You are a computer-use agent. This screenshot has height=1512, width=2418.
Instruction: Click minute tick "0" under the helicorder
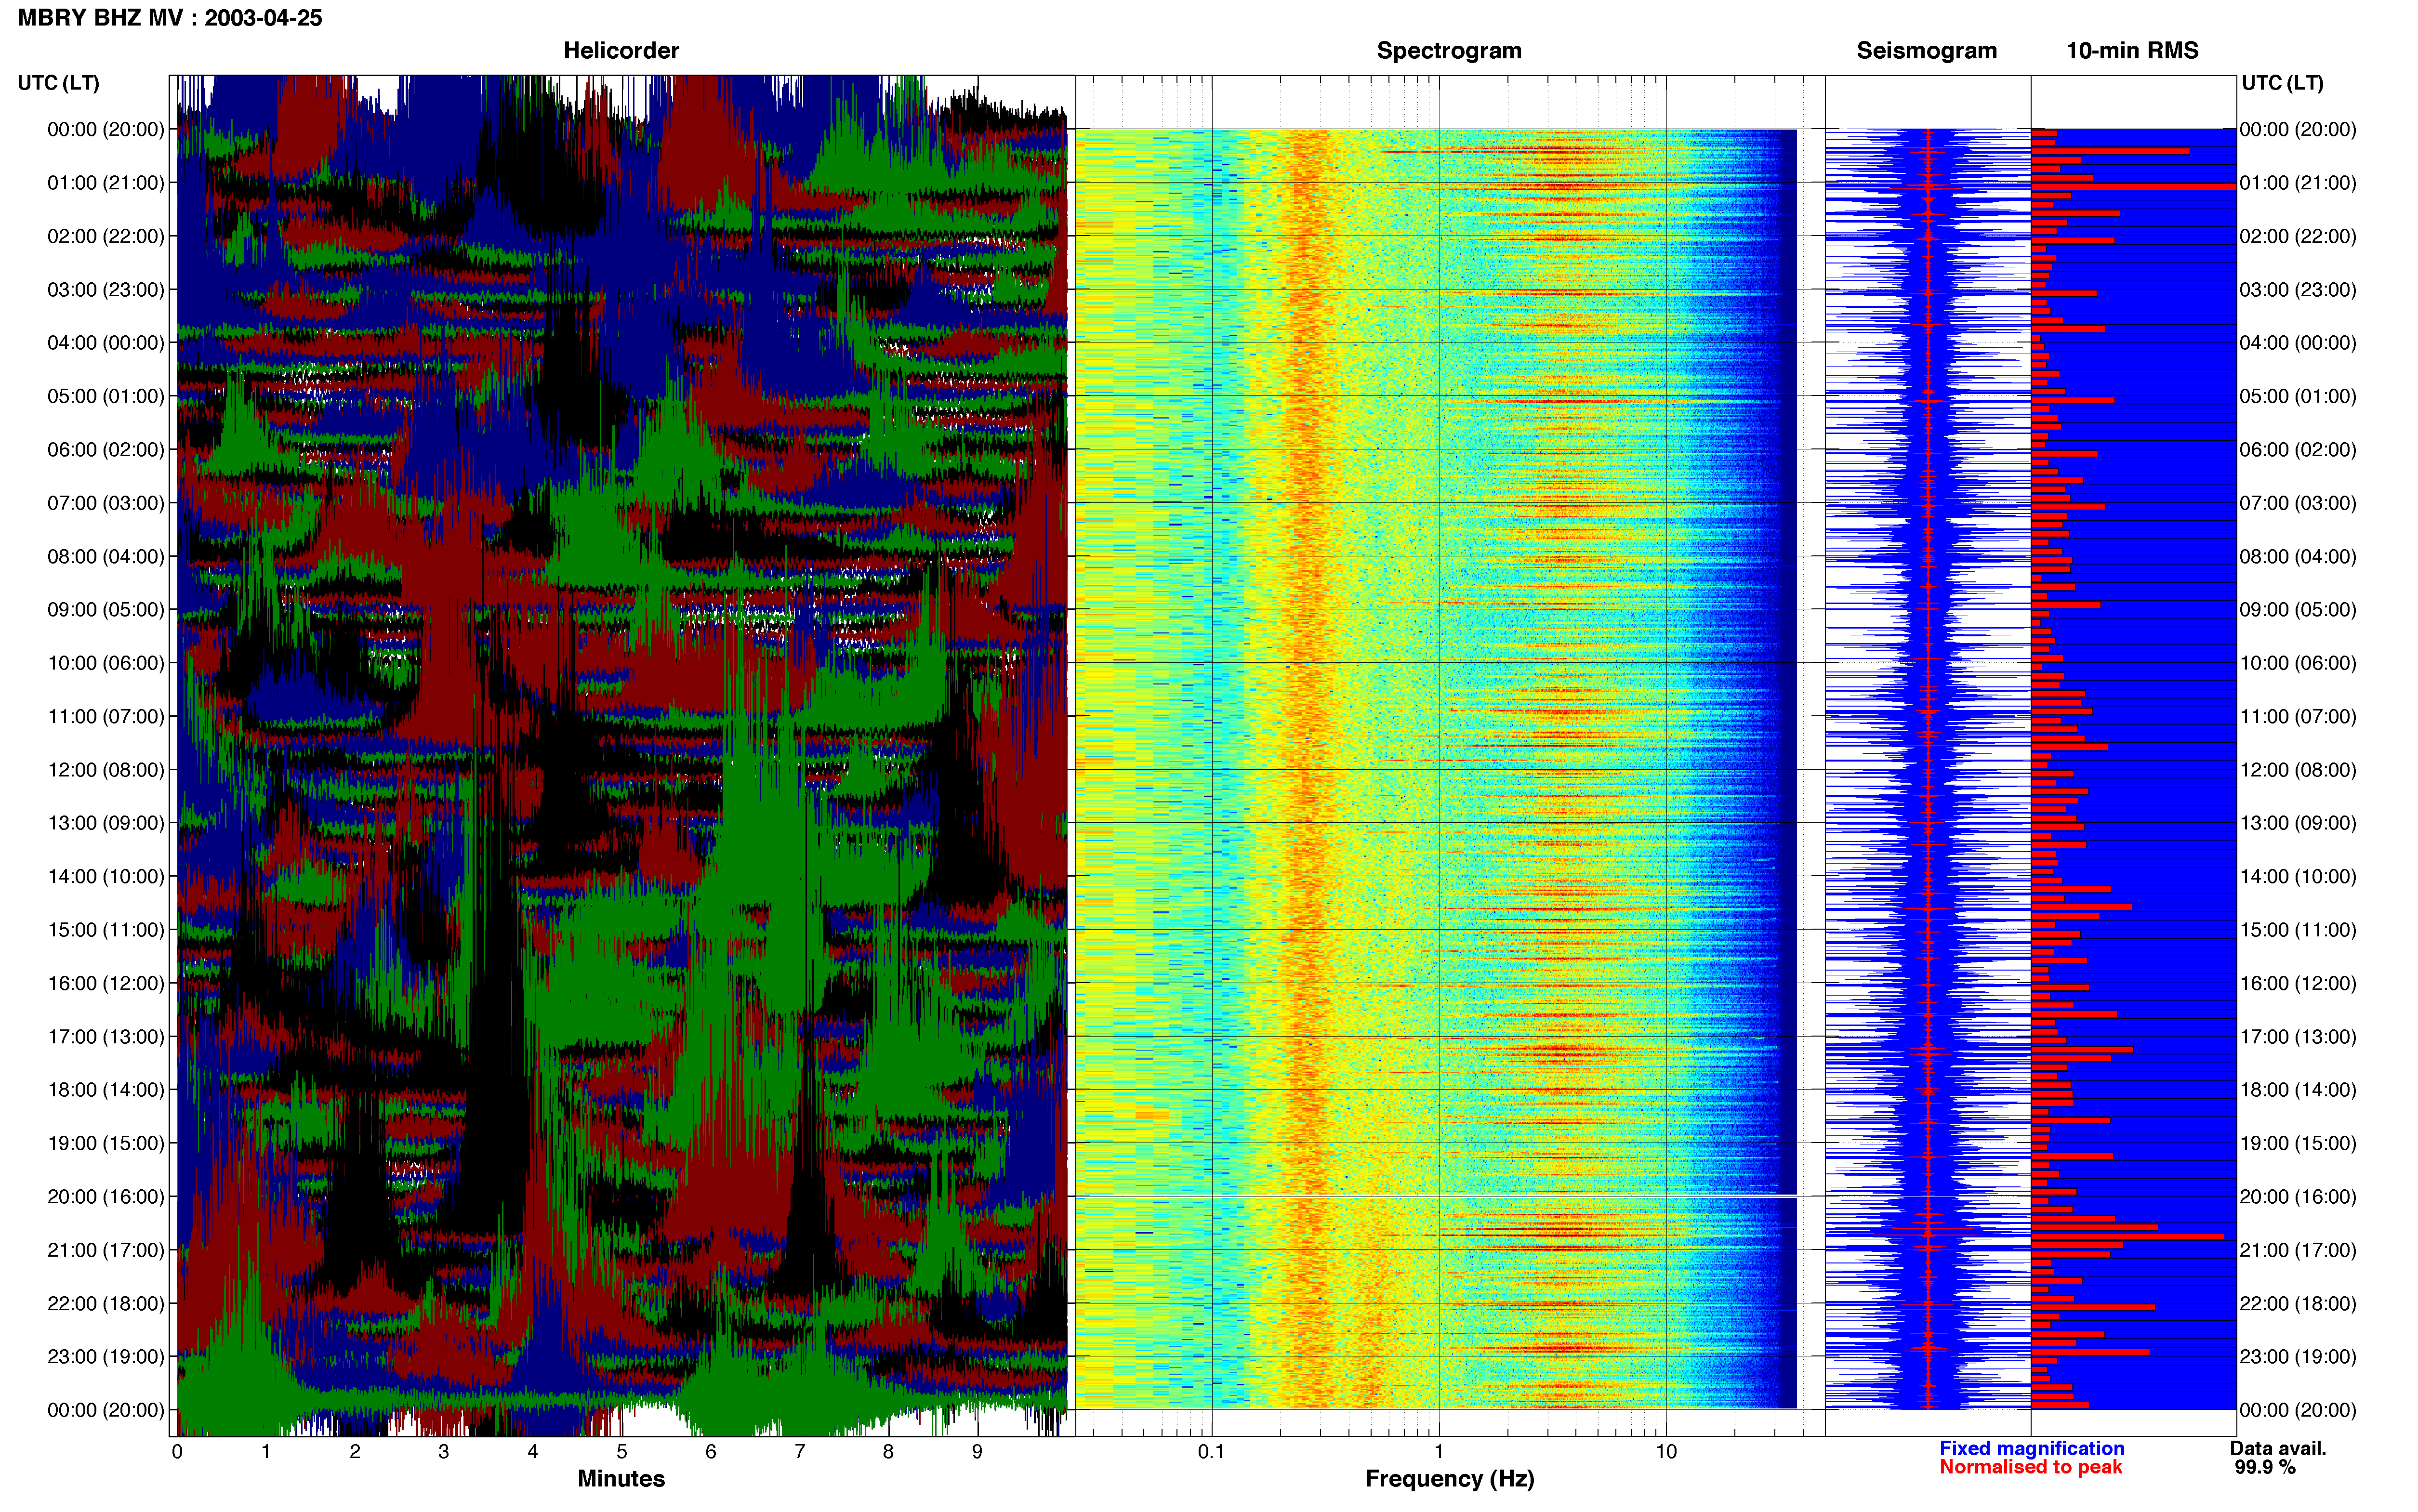(x=177, y=1451)
